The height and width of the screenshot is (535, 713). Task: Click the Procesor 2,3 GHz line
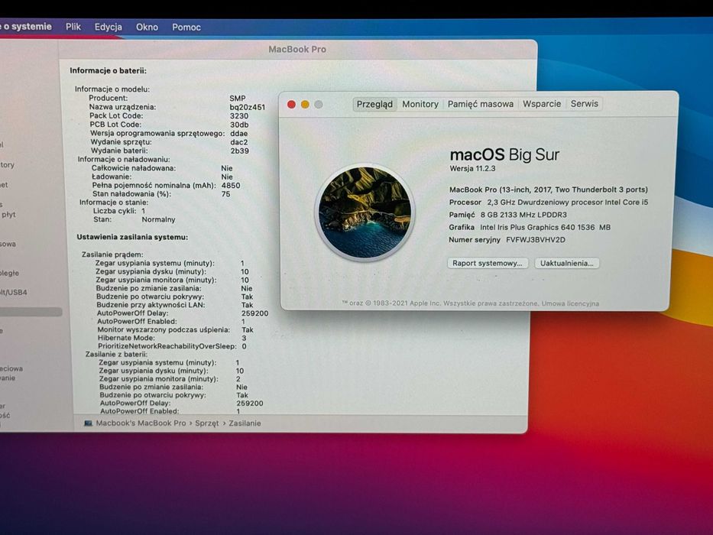pyautogui.click(x=549, y=202)
